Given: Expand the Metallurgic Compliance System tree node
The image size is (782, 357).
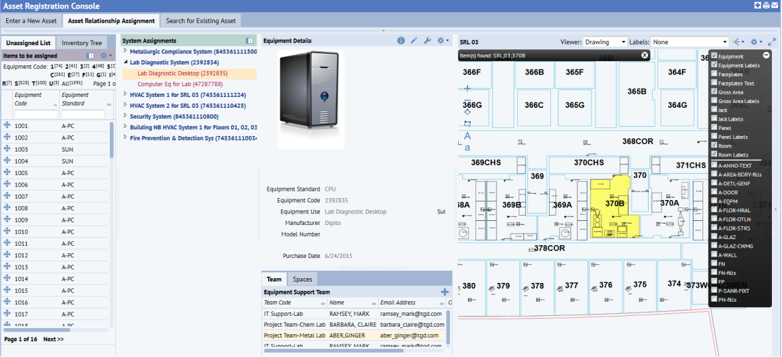Looking at the screenshot, I should point(125,52).
